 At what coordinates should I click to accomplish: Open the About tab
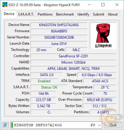[x=113, y=14]
